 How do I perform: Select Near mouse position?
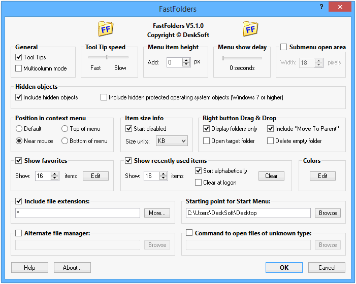pos(19,141)
